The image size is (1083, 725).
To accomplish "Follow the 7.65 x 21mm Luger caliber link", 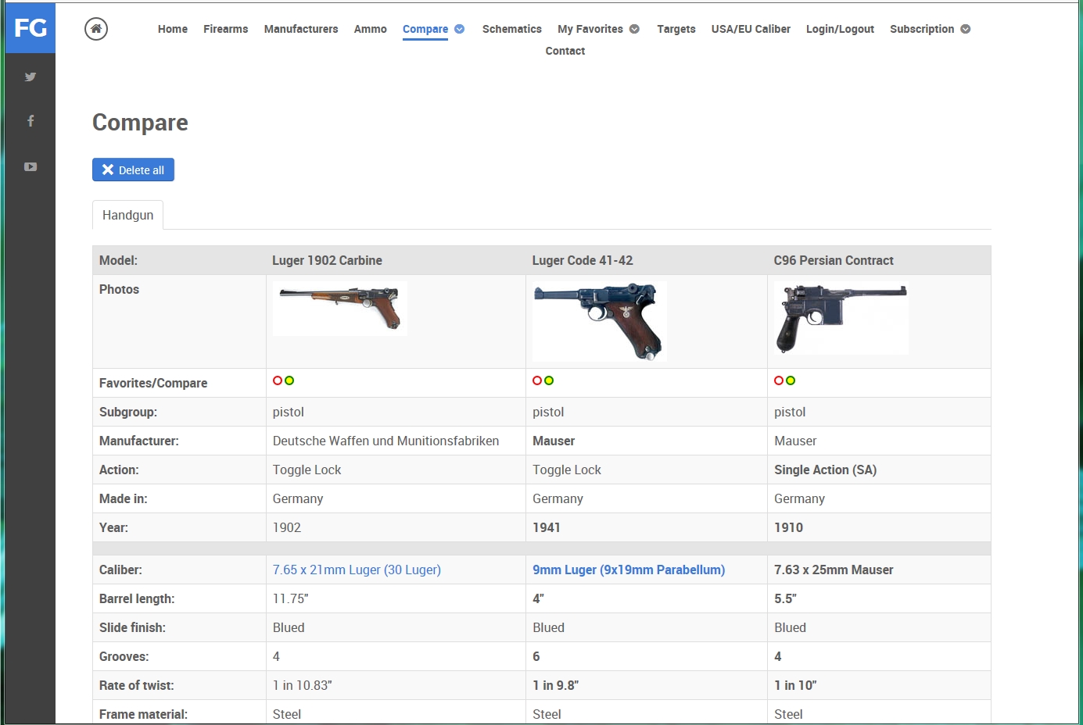I will 357,570.
